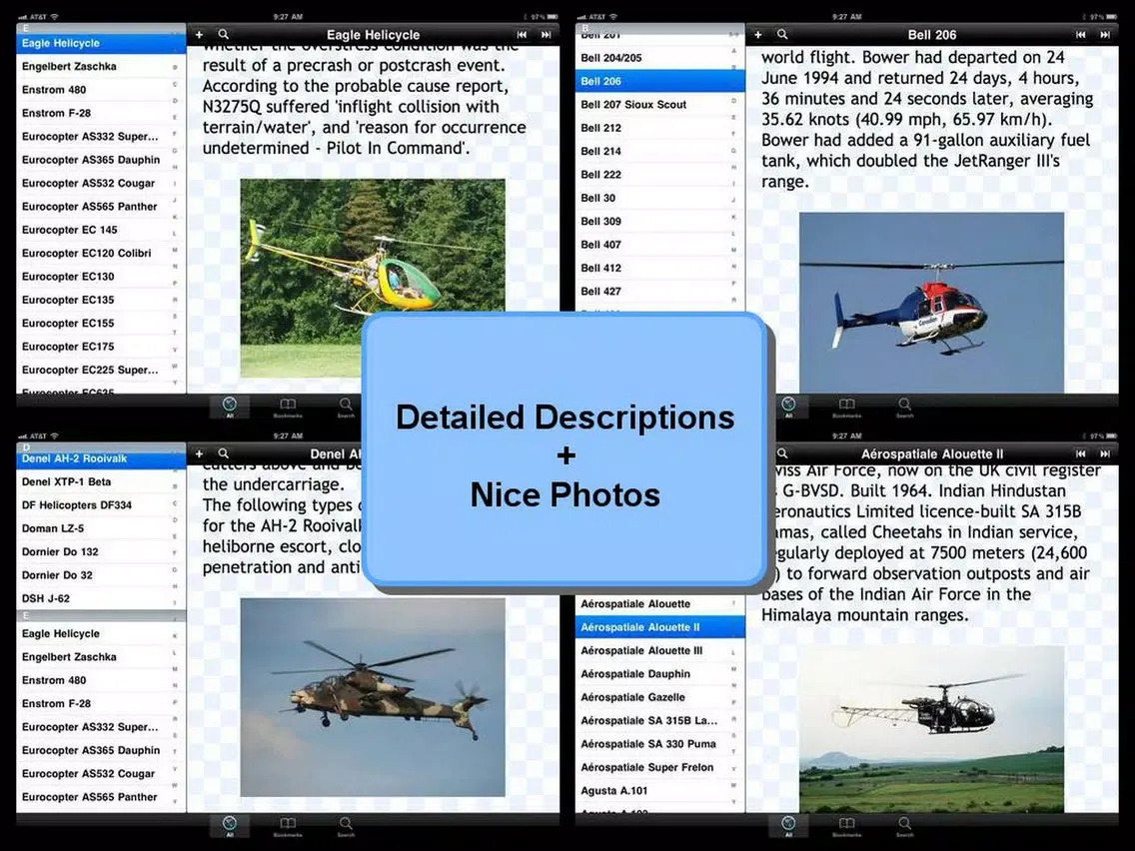This screenshot has height=851, width=1135.
Task: Open Bookmarks tab under Alouette II panel
Action: tap(846, 826)
